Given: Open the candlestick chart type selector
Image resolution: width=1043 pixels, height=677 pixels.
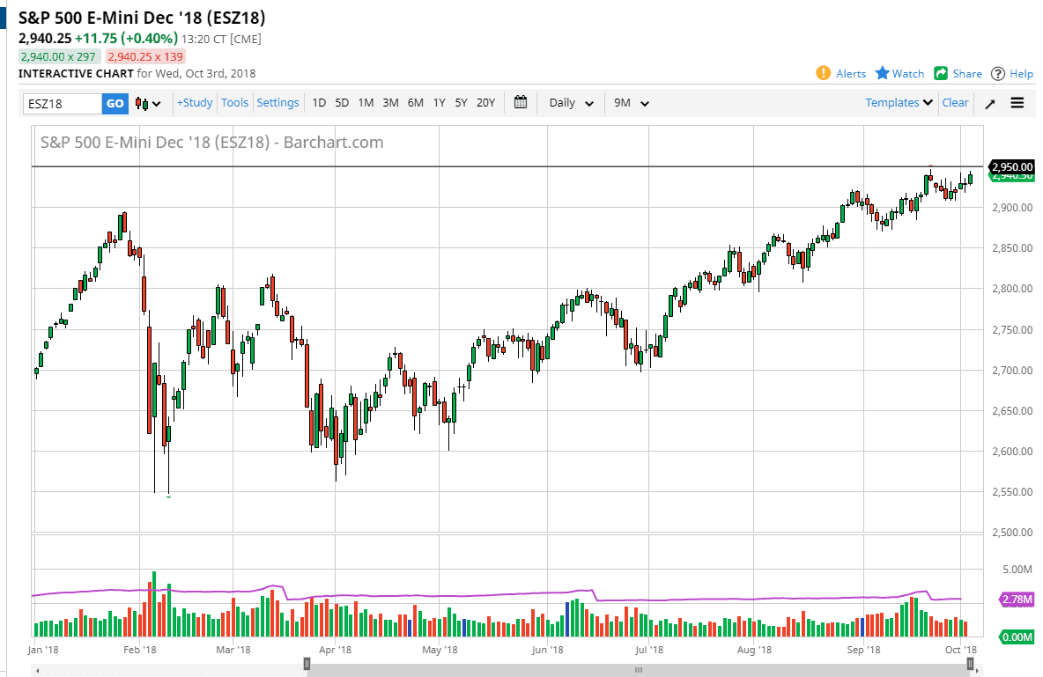Looking at the screenshot, I should (148, 103).
